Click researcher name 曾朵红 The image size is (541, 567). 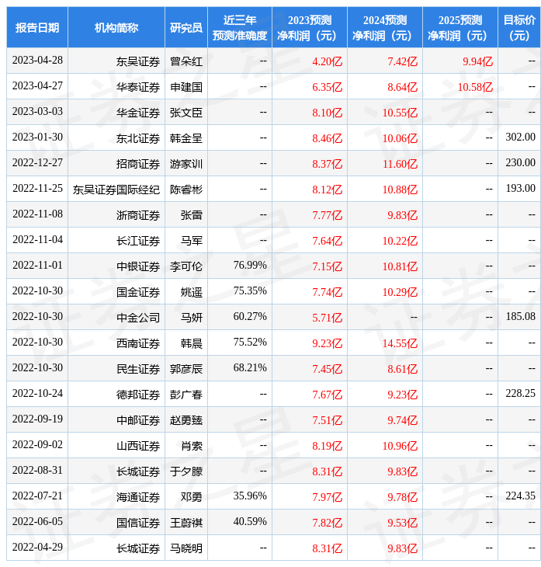click(186, 61)
